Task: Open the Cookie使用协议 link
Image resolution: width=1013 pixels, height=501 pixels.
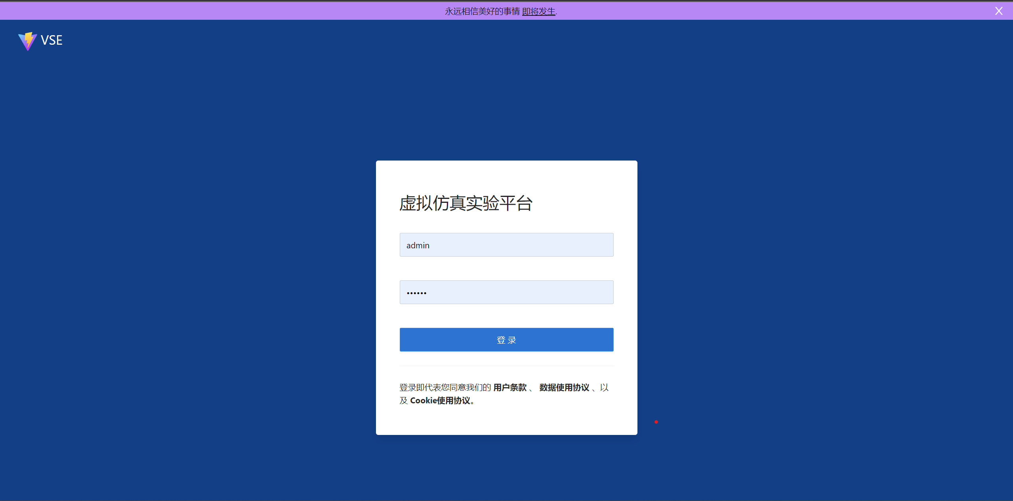Action: tap(440, 401)
